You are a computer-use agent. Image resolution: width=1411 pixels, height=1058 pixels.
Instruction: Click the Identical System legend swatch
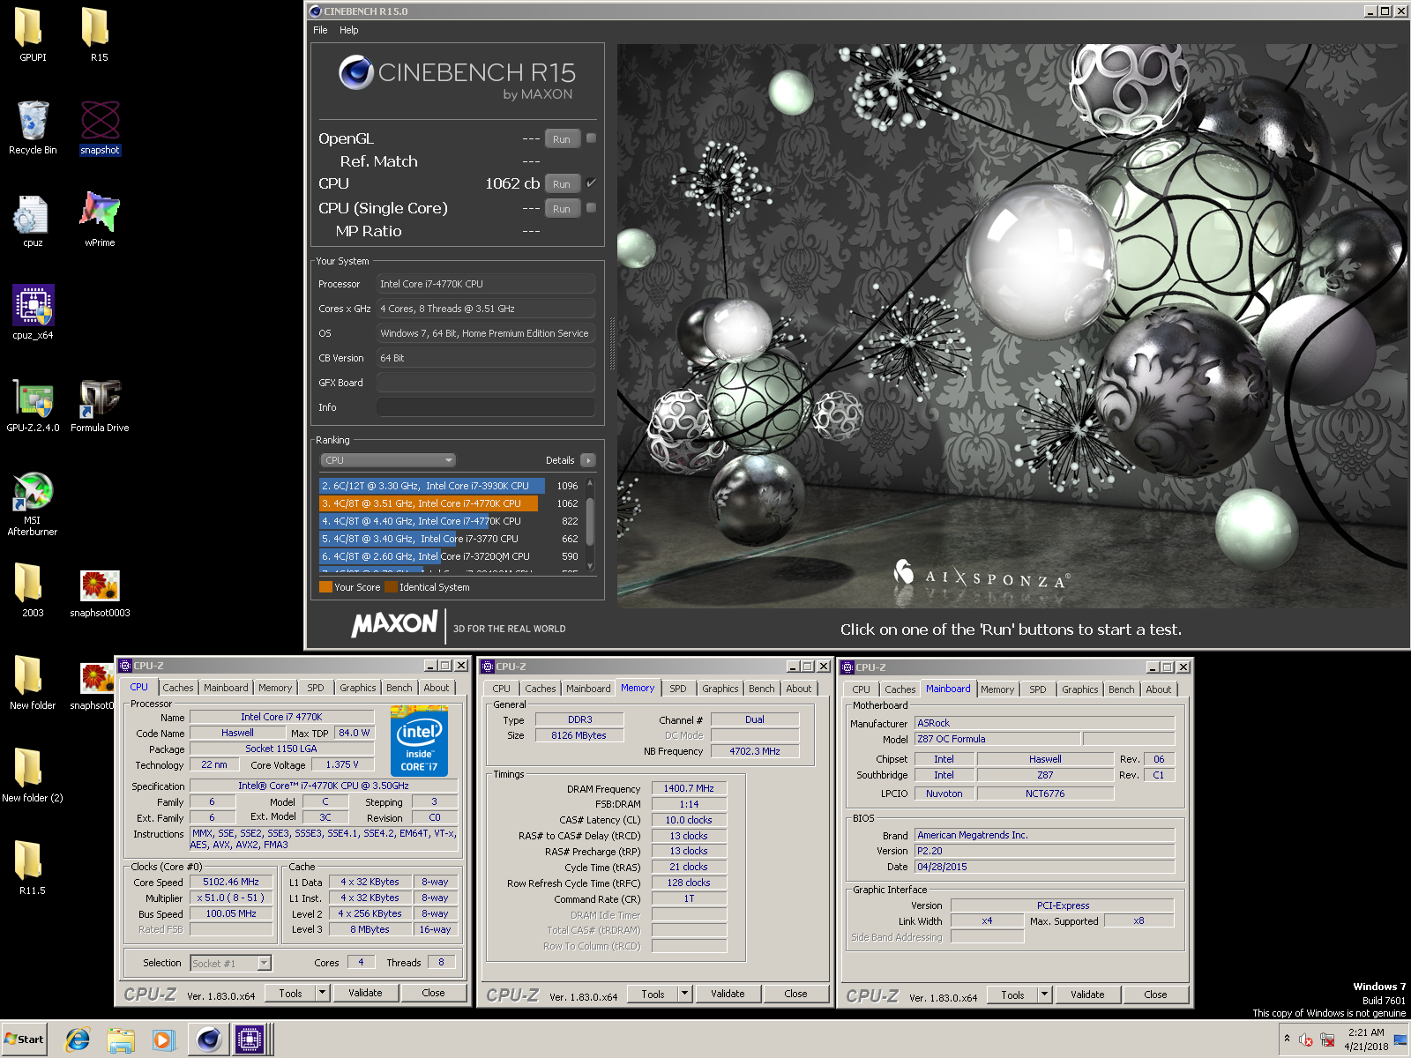tap(391, 587)
